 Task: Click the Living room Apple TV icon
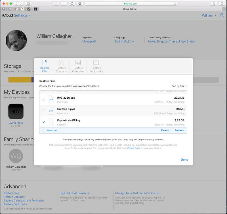(16, 111)
